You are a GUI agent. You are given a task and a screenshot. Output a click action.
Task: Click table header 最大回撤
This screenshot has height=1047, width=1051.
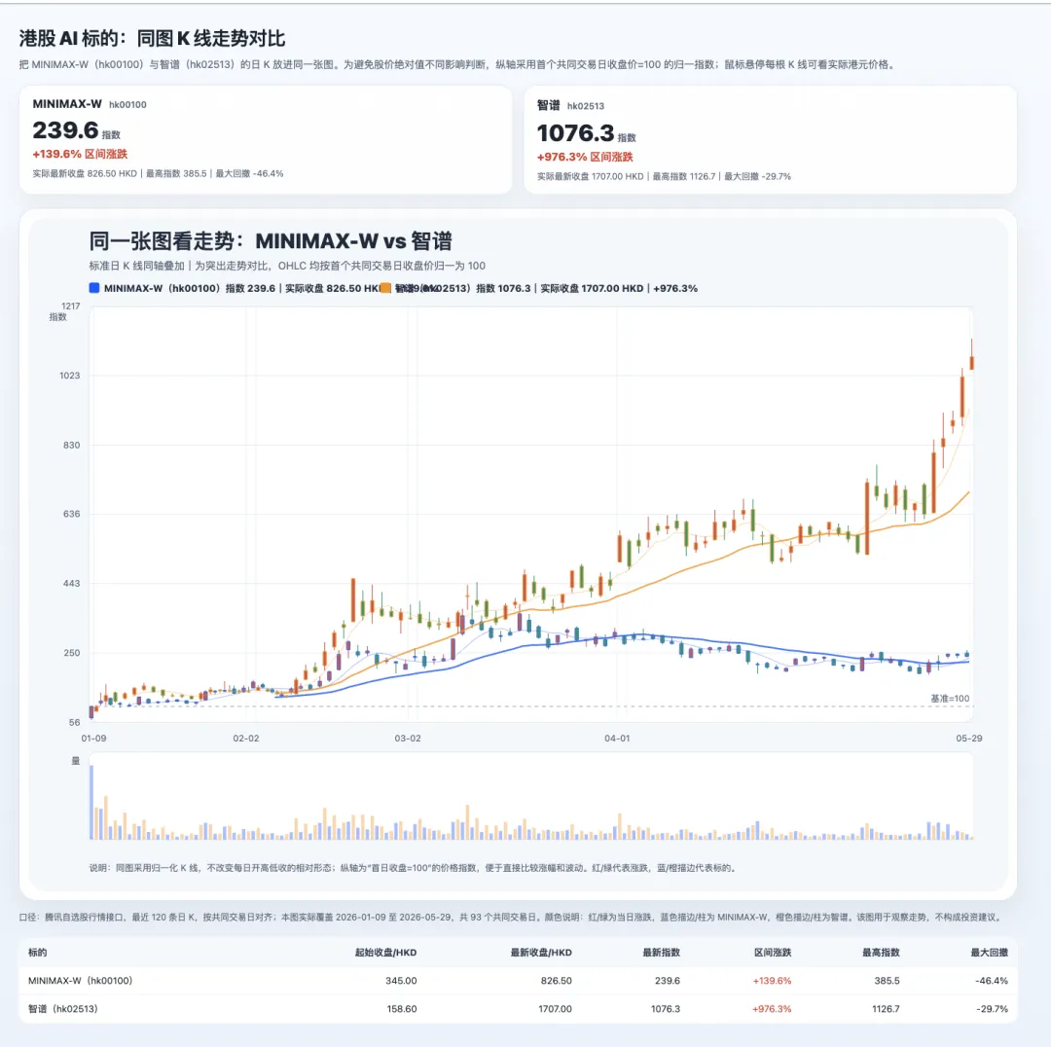[x=990, y=953]
